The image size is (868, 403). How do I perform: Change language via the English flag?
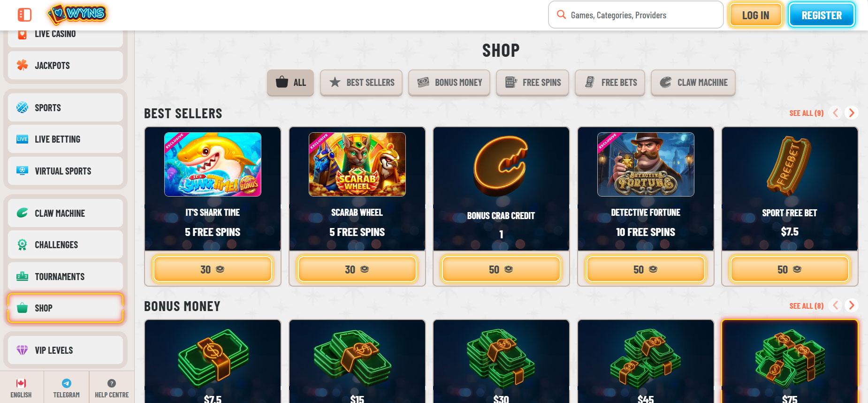tap(21, 383)
